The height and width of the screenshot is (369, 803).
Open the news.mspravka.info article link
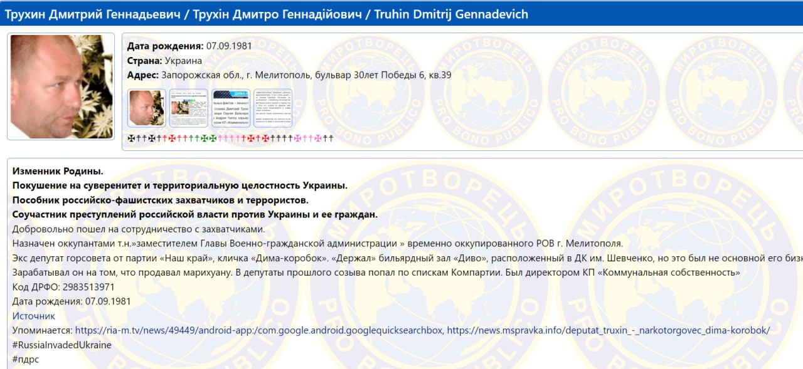[x=609, y=330]
